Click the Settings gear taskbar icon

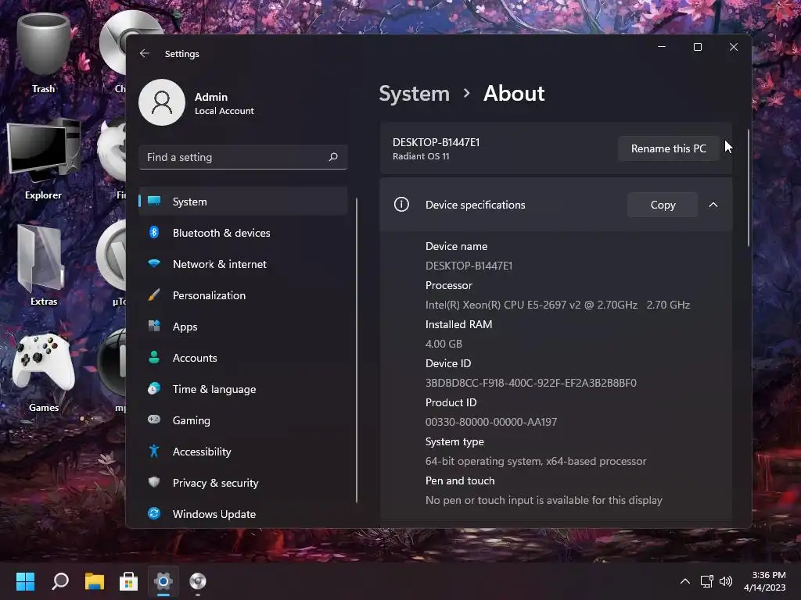point(163,581)
